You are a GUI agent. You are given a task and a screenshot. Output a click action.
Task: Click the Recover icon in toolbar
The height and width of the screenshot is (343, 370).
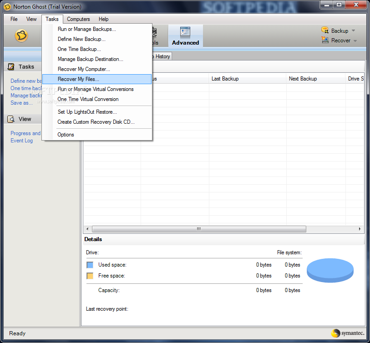pyautogui.click(x=325, y=40)
